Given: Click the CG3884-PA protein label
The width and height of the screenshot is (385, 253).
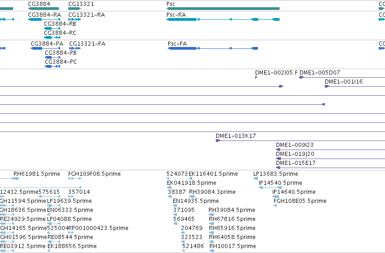Looking at the screenshot, I should [47, 44].
